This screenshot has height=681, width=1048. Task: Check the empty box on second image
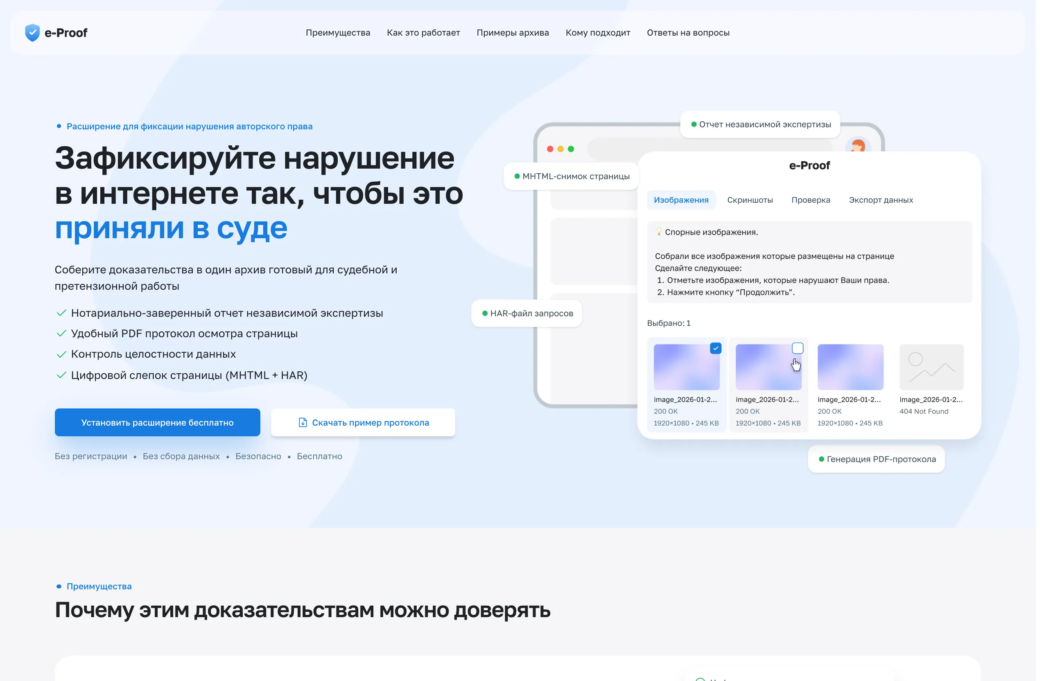(x=798, y=348)
